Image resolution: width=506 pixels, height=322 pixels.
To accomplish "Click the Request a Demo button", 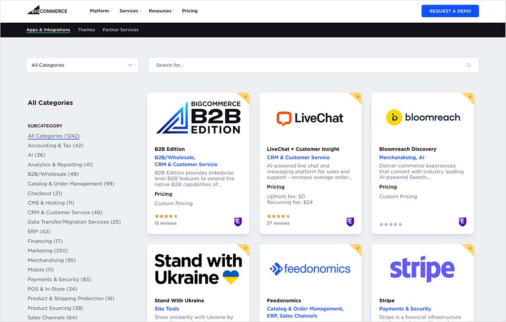I will tap(450, 11).
